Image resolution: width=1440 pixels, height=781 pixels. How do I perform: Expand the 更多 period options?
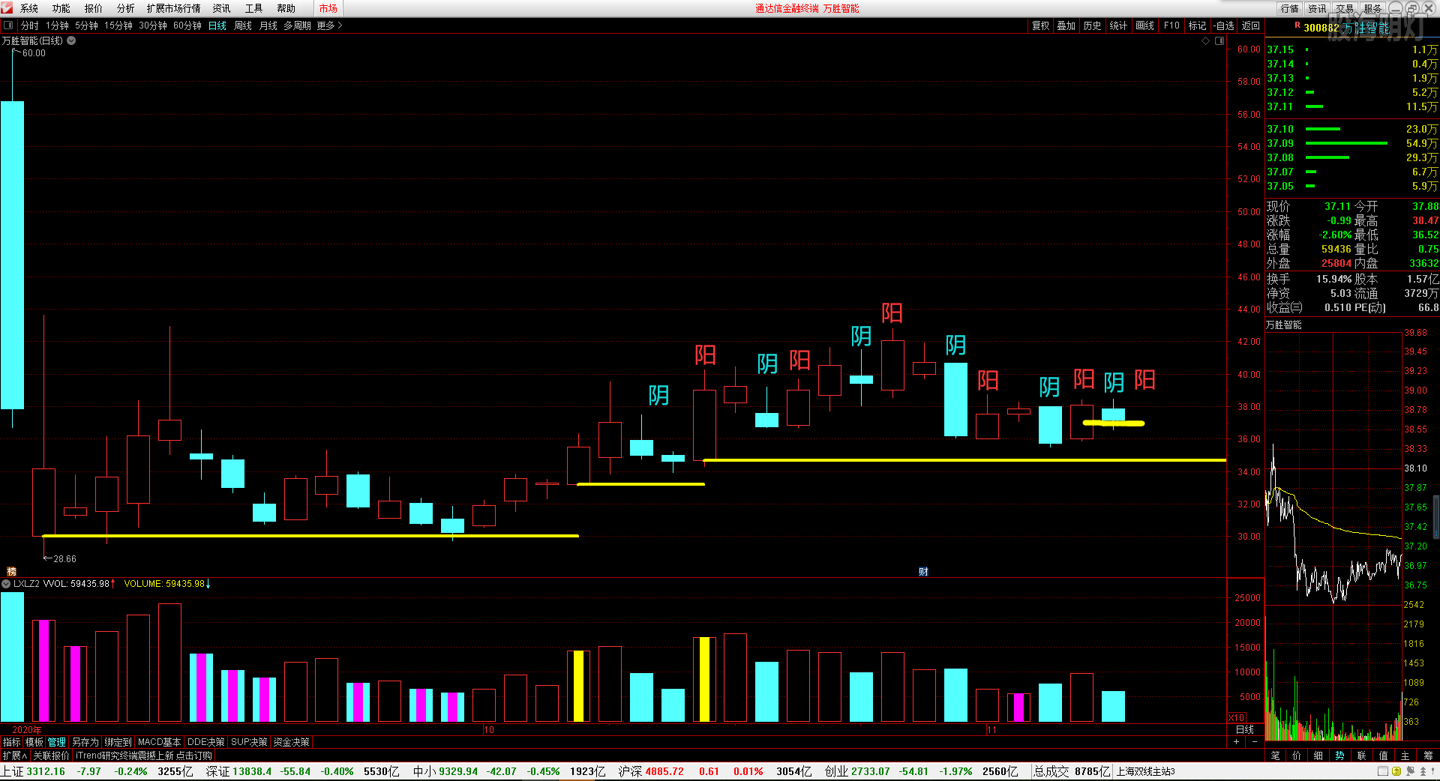(x=328, y=25)
